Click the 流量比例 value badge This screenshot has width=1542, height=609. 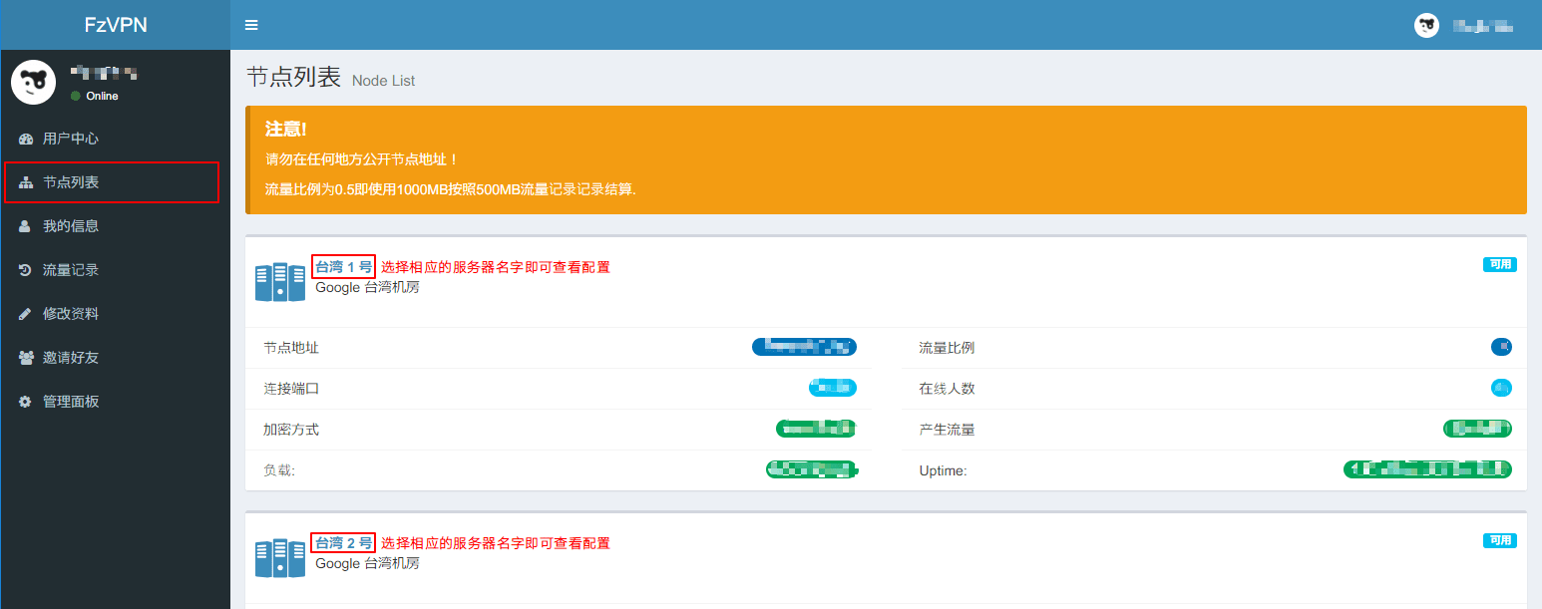click(1501, 347)
